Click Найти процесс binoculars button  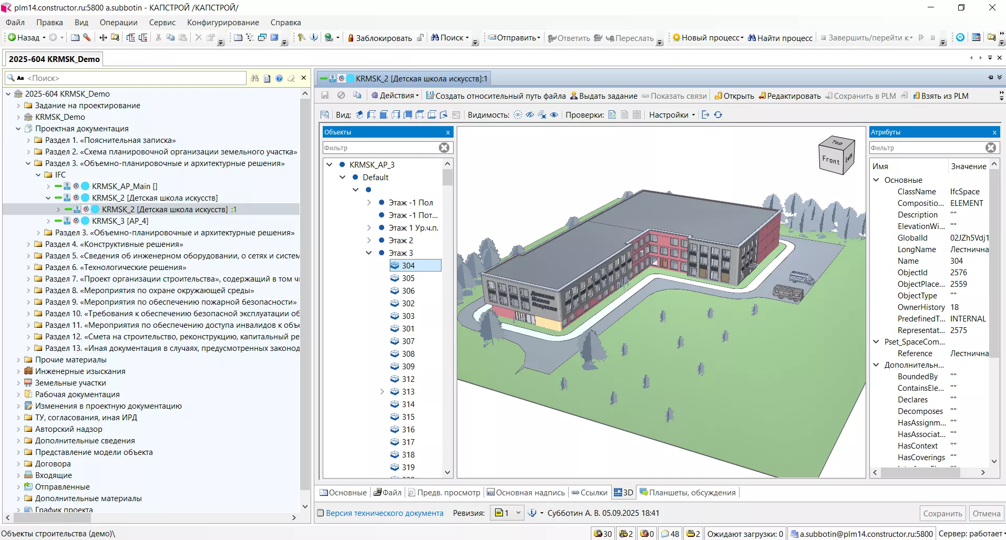(x=781, y=38)
